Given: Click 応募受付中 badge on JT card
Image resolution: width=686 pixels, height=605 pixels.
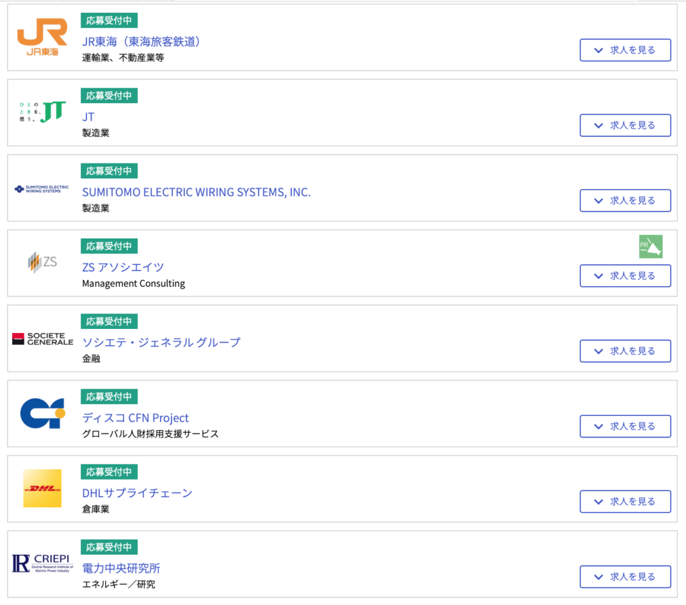Looking at the screenshot, I should pyautogui.click(x=109, y=96).
